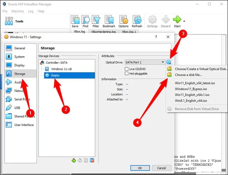The height and width of the screenshot is (175, 228).
Task: Open the Machine menu
Action: (18, 11)
